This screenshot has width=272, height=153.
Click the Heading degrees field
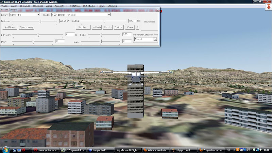pos(132,21)
